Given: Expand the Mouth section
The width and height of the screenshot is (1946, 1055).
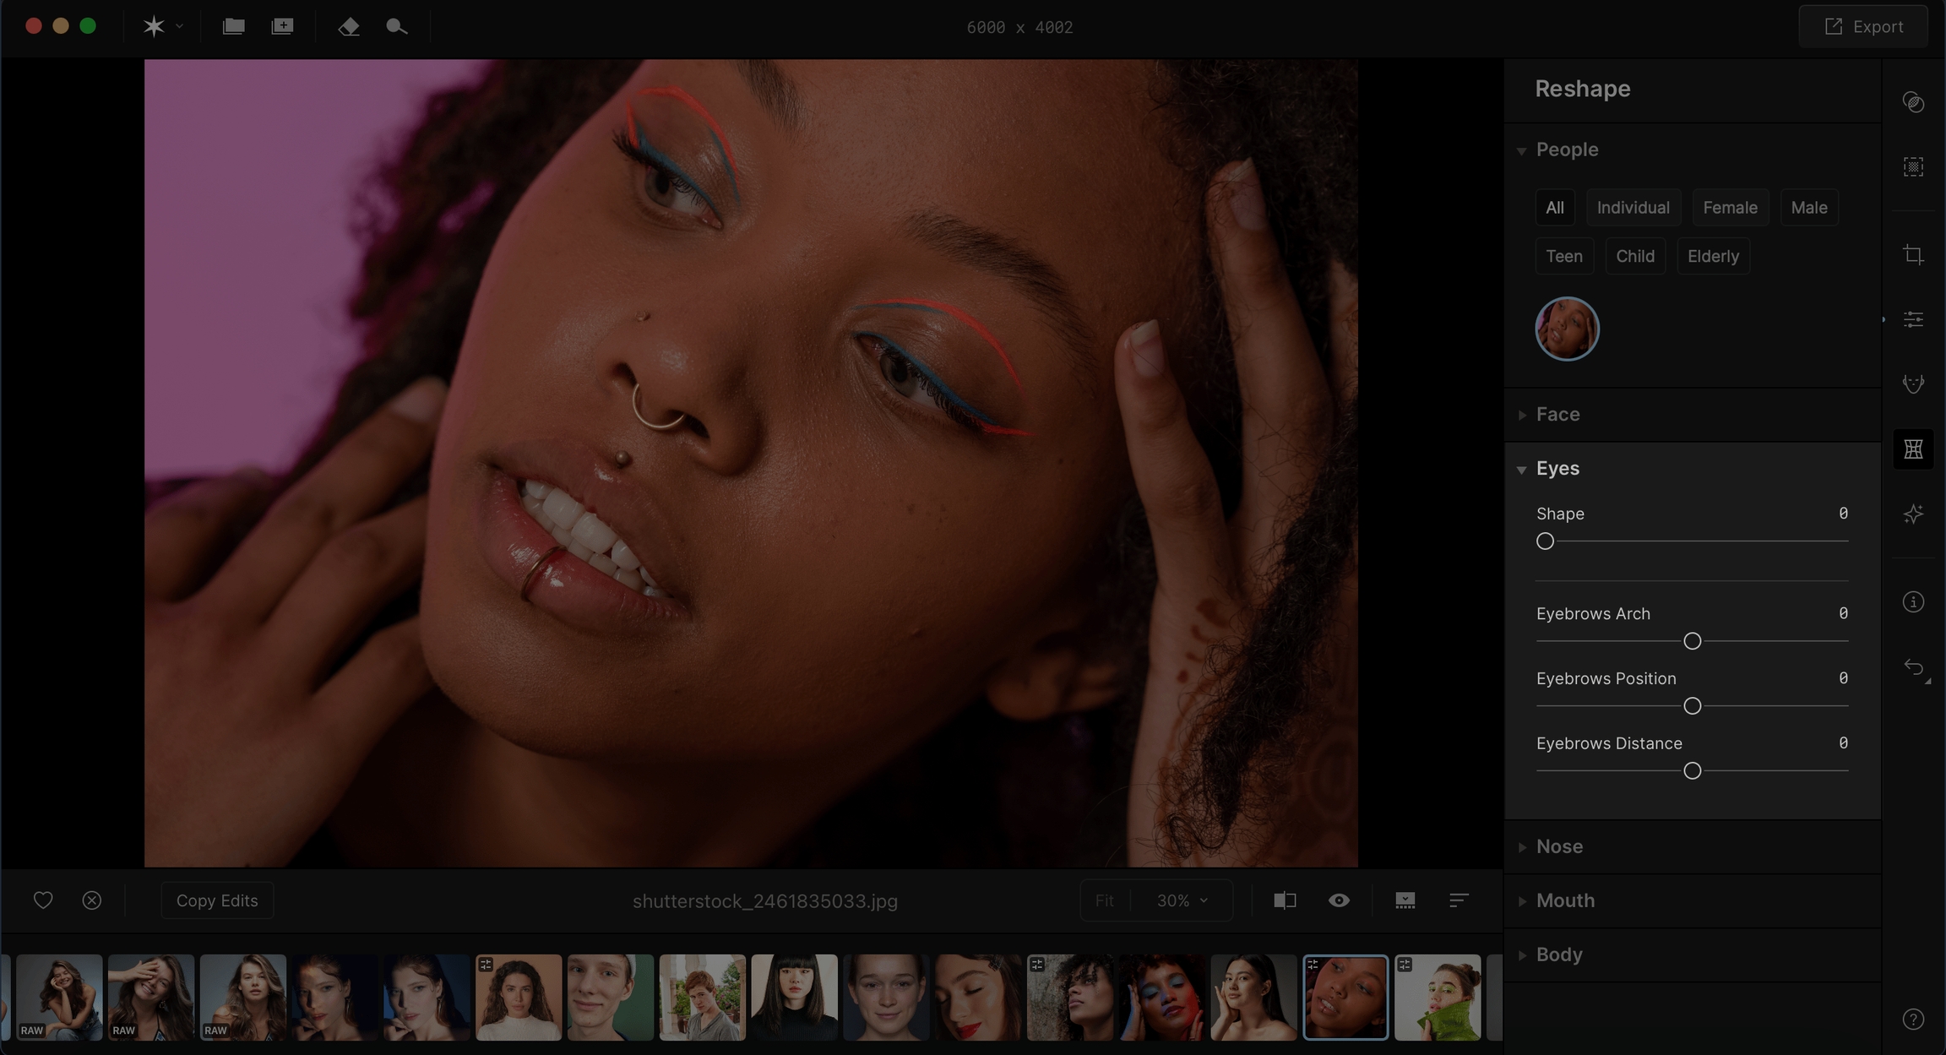Looking at the screenshot, I should pyautogui.click(x=1564, y=900).
